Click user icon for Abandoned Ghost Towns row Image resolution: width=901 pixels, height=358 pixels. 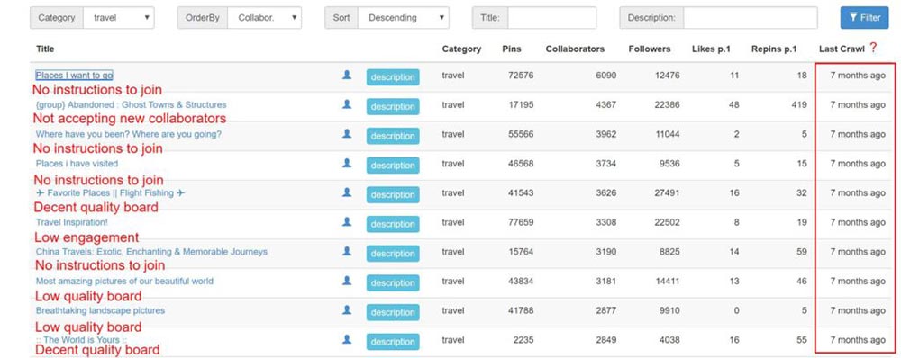click(x=347, y=103)
